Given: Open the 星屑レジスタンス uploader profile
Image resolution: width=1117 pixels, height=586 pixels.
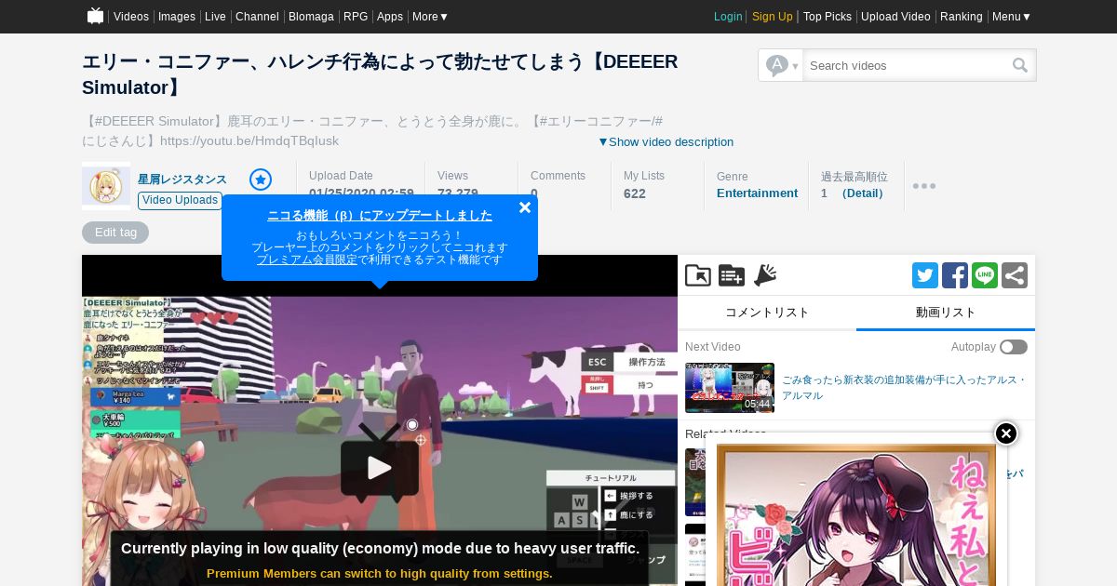Looking at the screenshot, I should [182, 180].
